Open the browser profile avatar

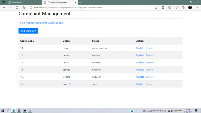[x=190, y=8]
